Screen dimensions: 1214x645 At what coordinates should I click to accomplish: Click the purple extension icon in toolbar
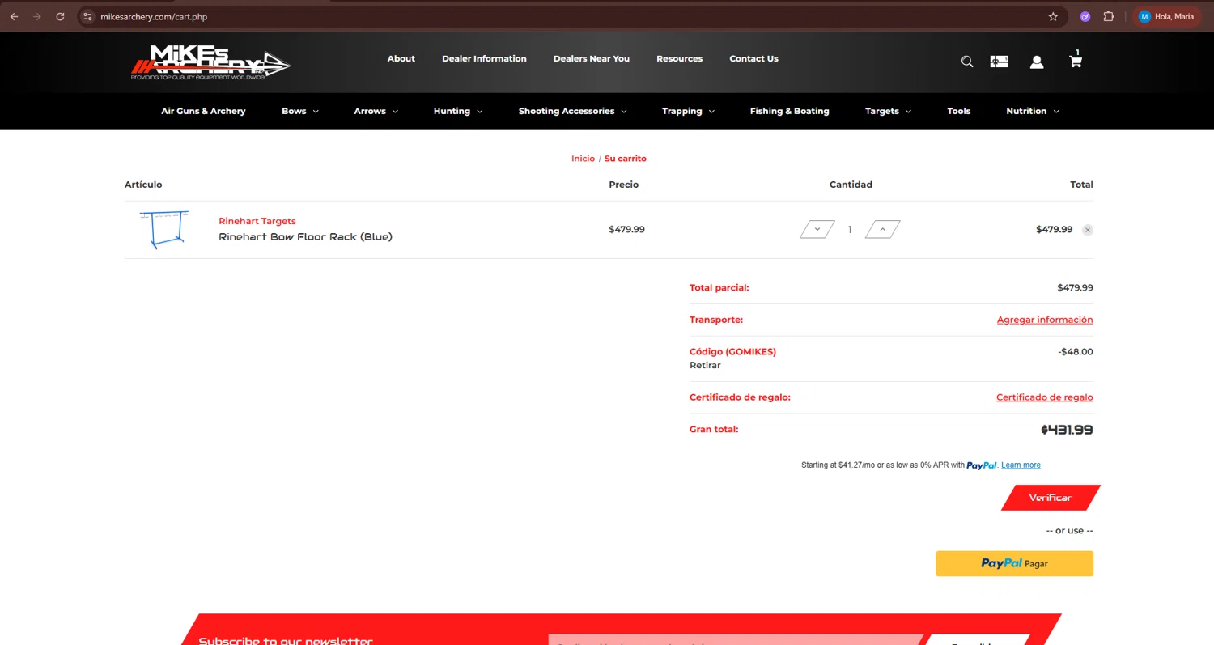tap(1085, 16)
